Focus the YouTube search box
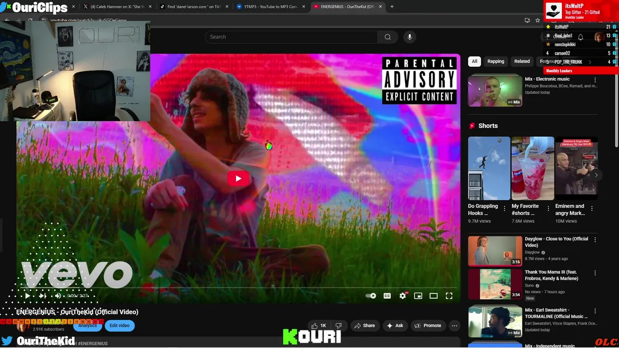Image resolution: width=619 pixels, height=348 pixels. tap(291, 37)
